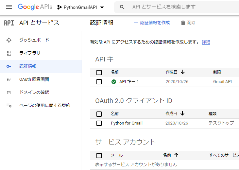The width and height of the screenshot is (239, 170).
Task: Click the ダッシュボード dashboard icon
Action: [x=9, y=40]
